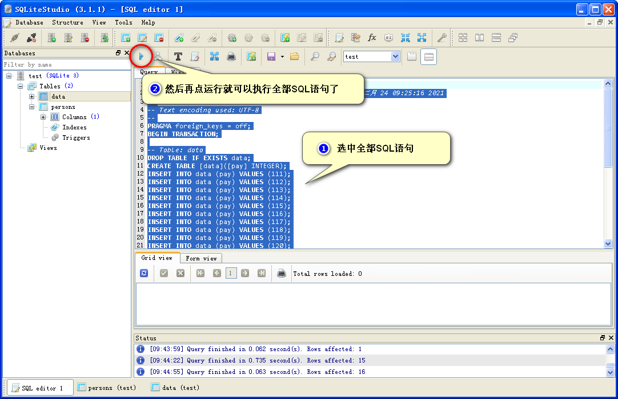Click the Find magnifier icon

click(315, 56)
